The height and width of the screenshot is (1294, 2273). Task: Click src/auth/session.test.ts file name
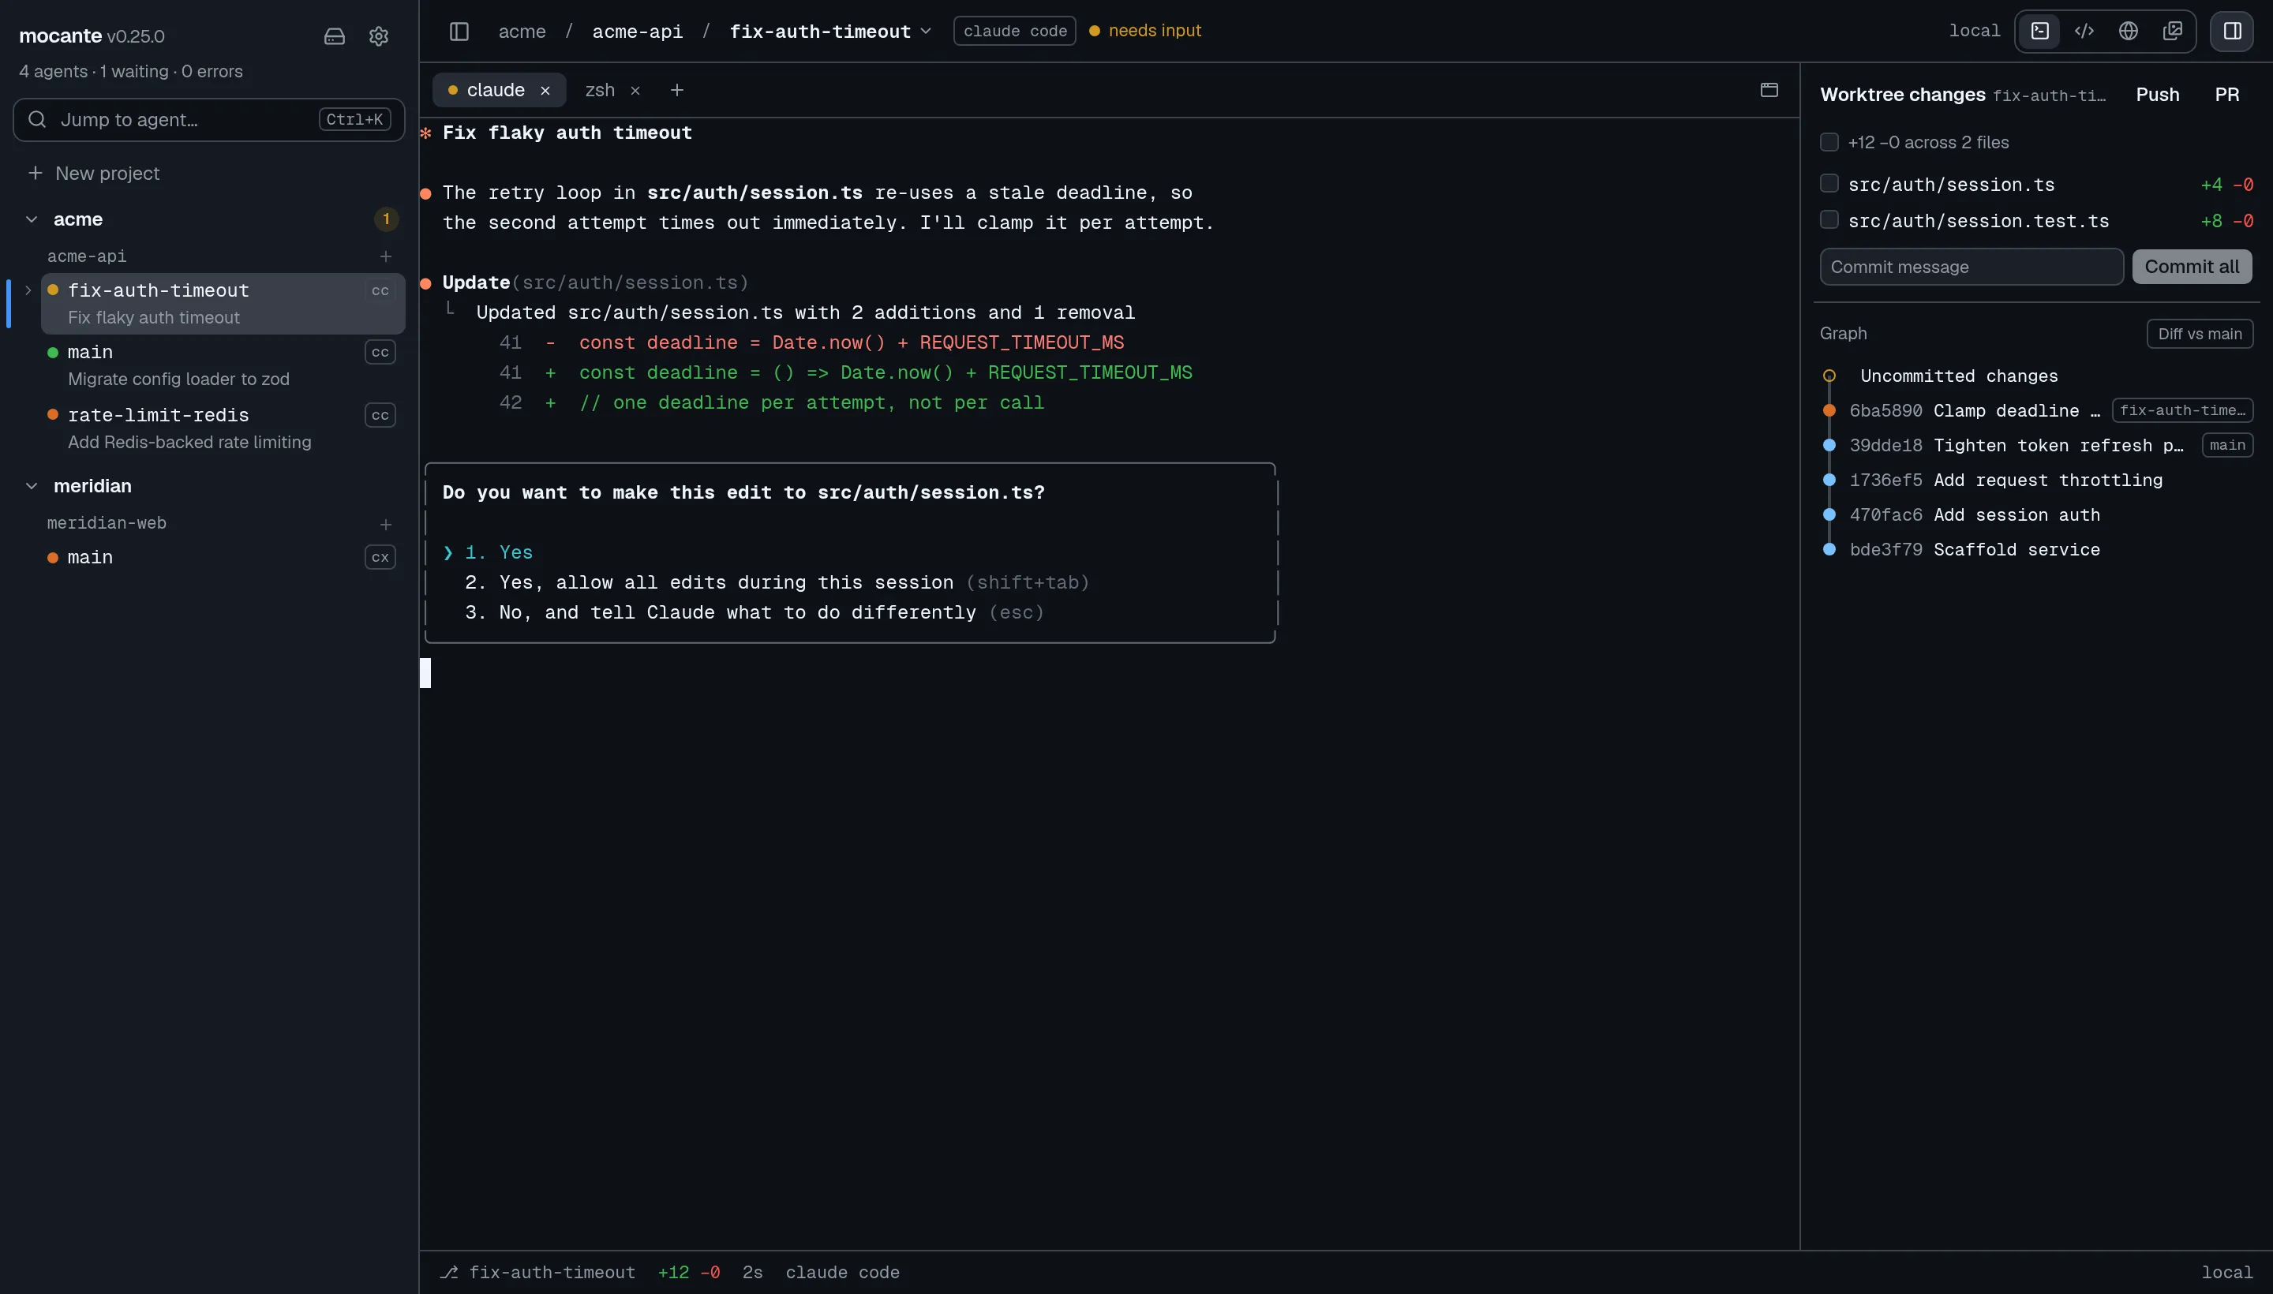pyautogui.click(x=1978, y=220)
